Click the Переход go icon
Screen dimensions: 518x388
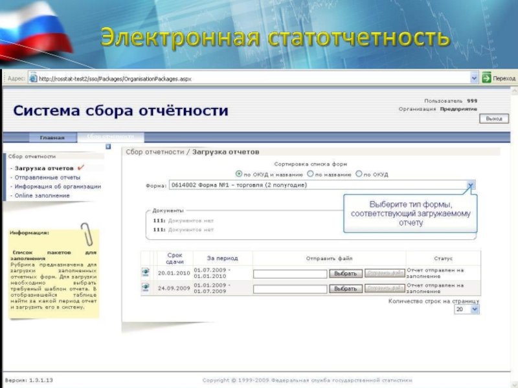486,78
